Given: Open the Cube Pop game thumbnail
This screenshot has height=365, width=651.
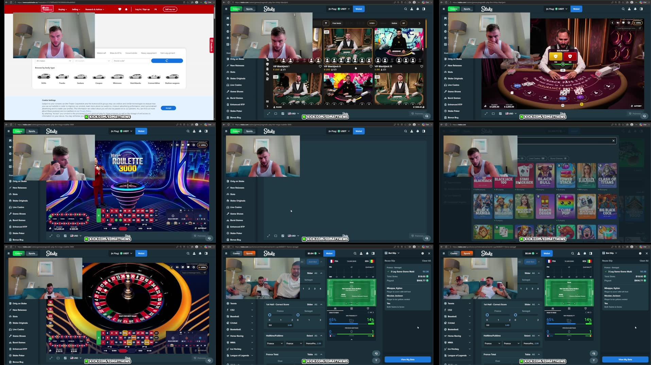Looking at the screenshot, I should click(566, 206).
